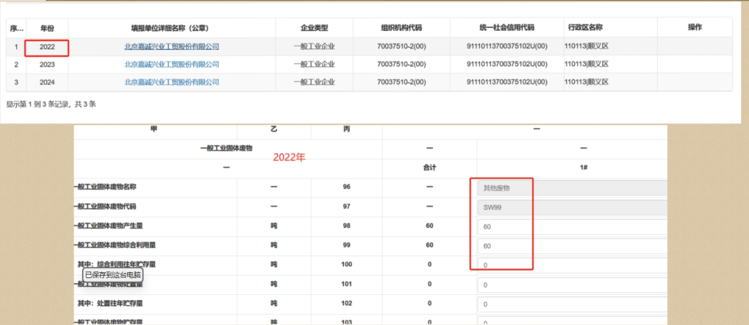This screenshot has width=749, height=325.
Task: Click the 操作 column header
Action: (695, 27)
